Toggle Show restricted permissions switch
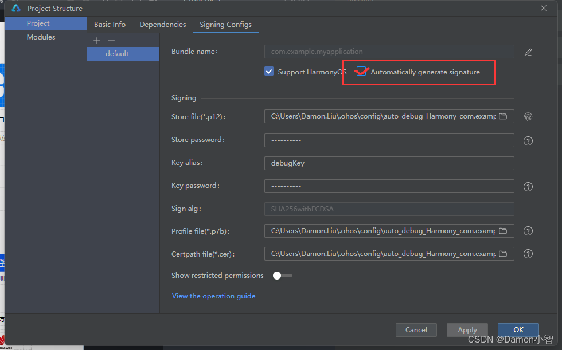562x350 pixels. tap(282, 276)
